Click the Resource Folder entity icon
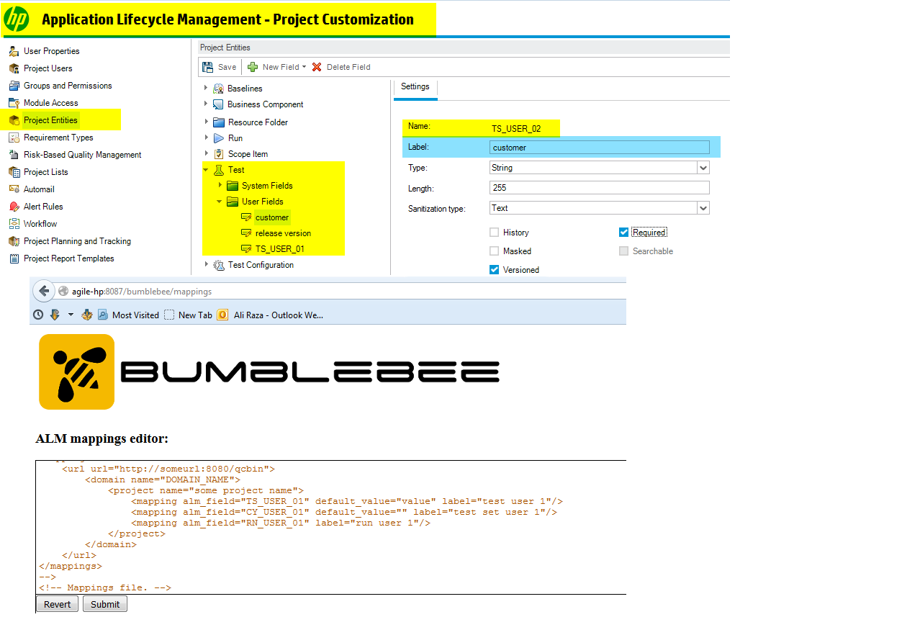This screenshot has height=617, width=920. click(x=218, y=122)
